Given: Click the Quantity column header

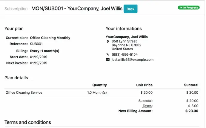Looking at the screenshot, I should [x=99, y=85].
